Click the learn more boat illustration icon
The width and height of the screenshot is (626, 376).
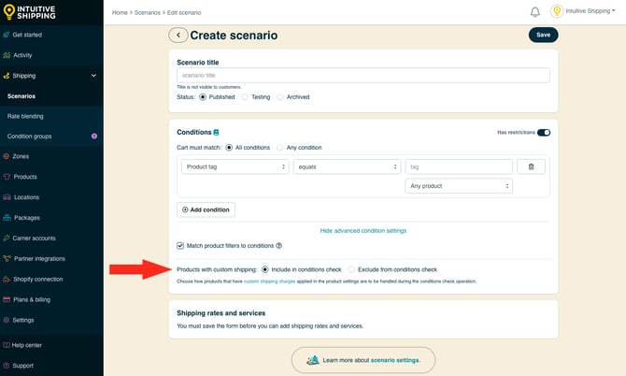pos(313,360)
